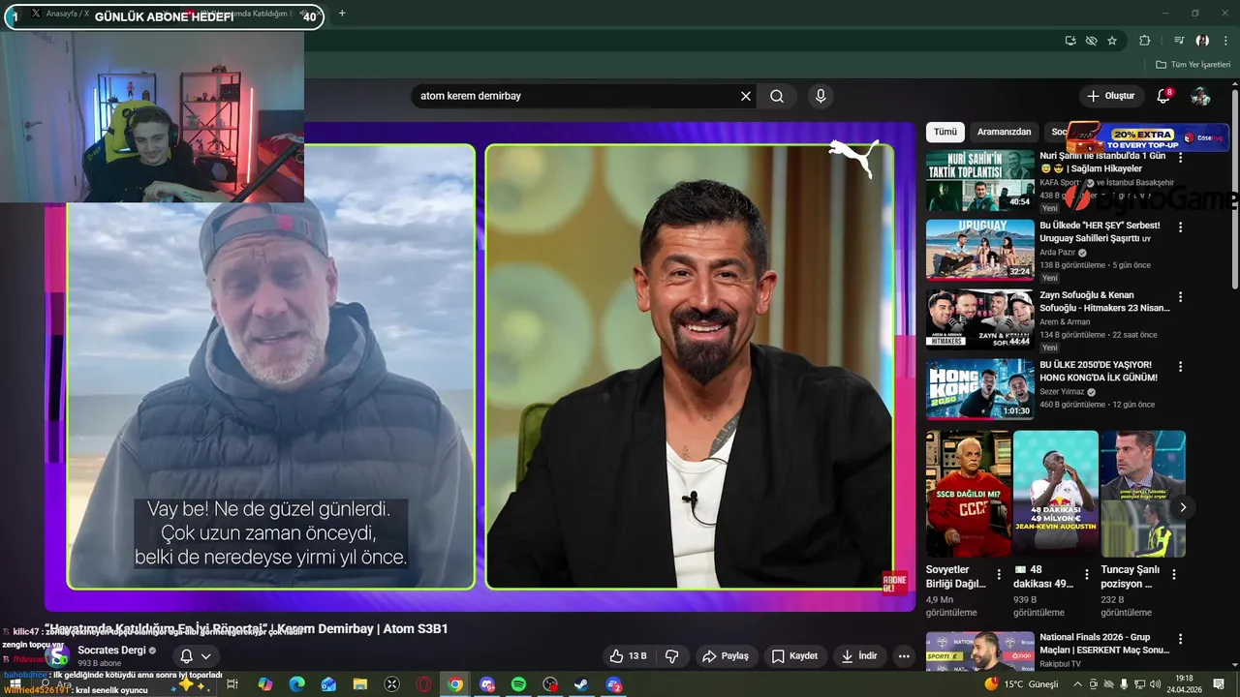Open Spotify from the taskbar

518,684
